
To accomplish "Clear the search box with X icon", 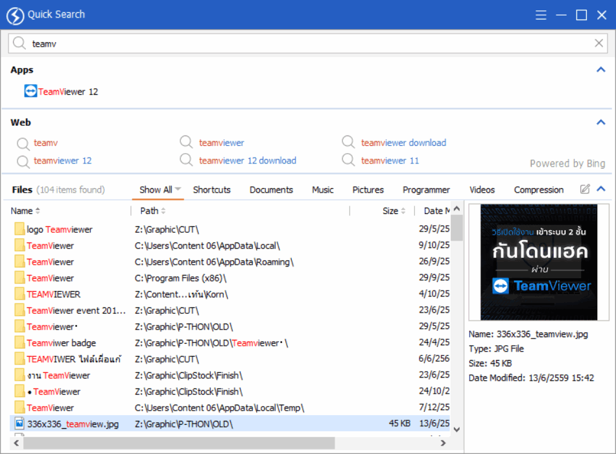I will pos(599,43).
